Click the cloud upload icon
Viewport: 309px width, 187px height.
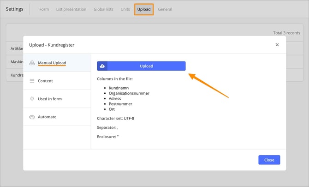[102, 66]
